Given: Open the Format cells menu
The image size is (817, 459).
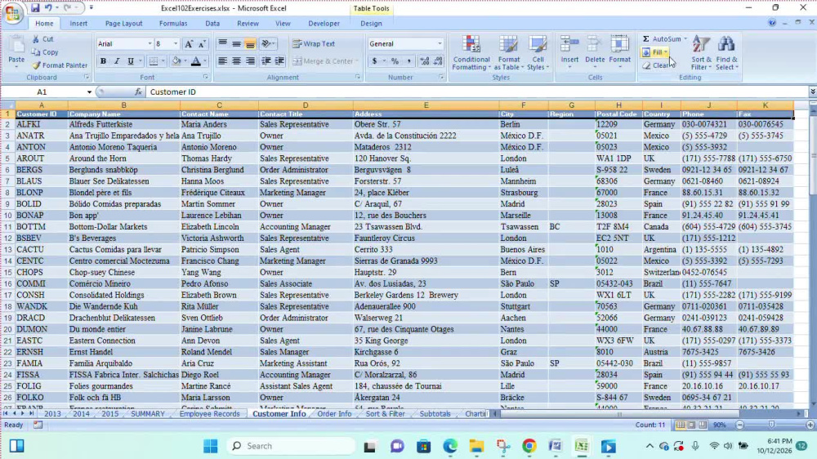Looking at the screenshot, I should [619, 51].
